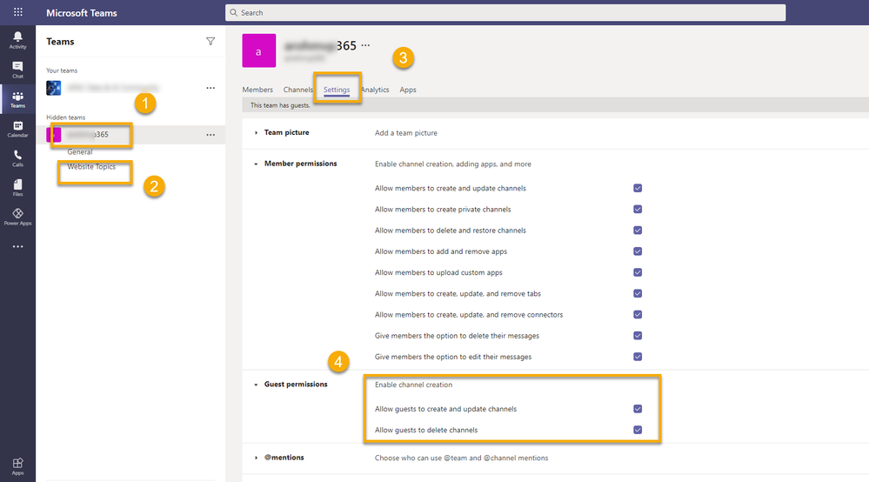Open the General channel
This screenshot has height=482, width=869.
(x=80, y=151)
